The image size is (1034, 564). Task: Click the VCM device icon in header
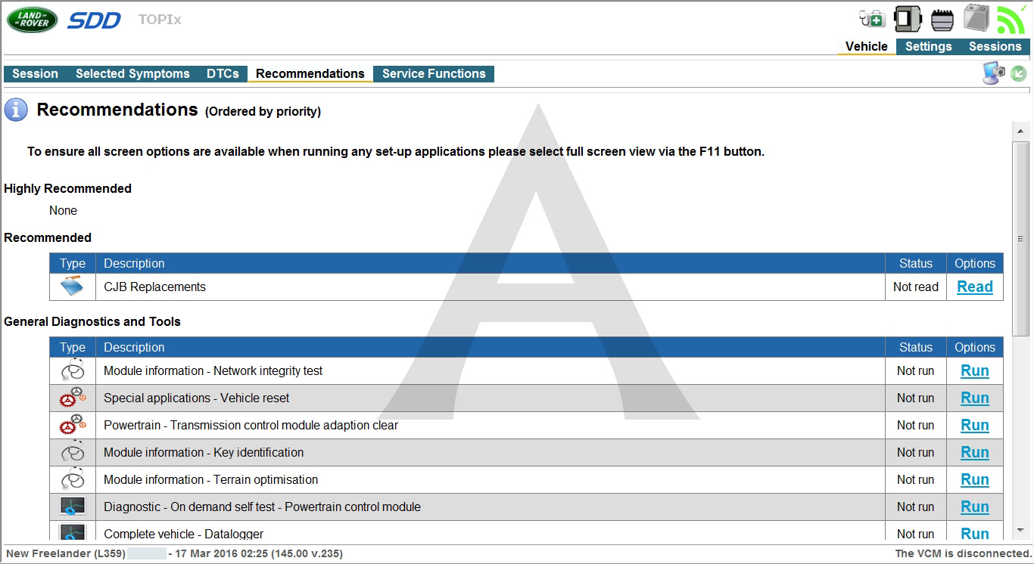pyautogui.click(x=907, y=19)
